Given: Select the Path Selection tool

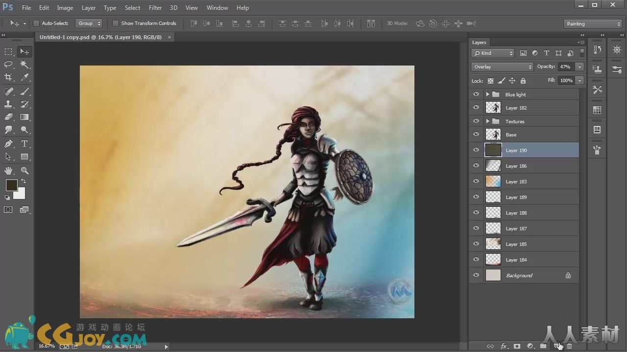Looking at the screenshot, I should 8,157.
